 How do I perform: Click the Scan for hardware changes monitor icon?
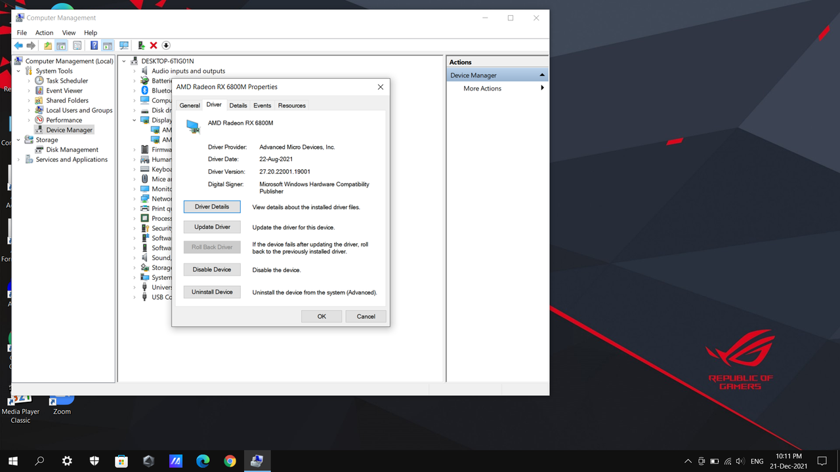(x=124, y=46)
